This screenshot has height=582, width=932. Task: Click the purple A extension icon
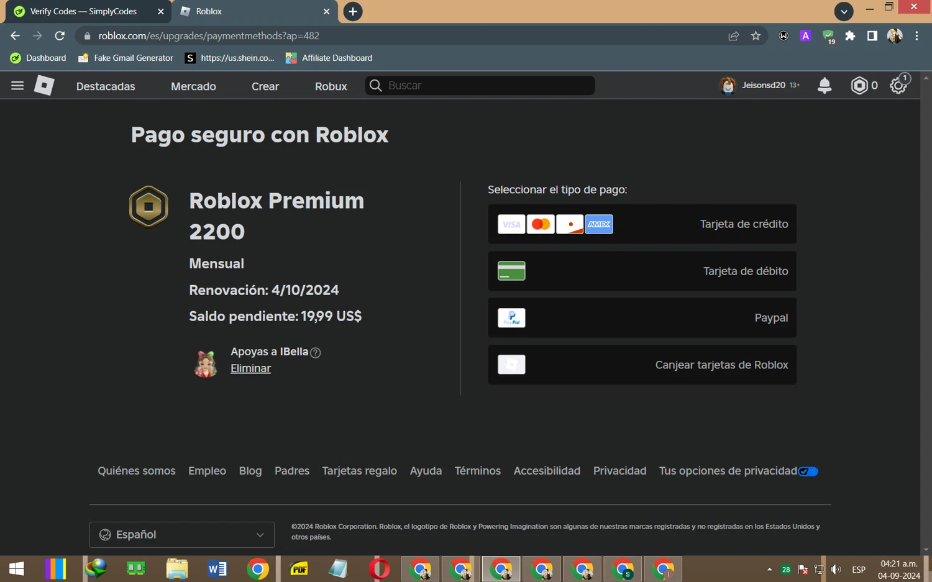[x=806, y=36]
